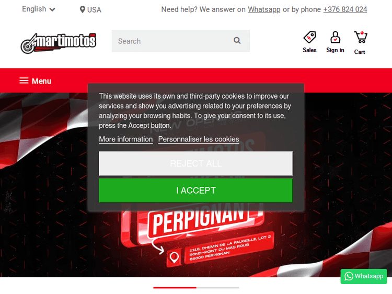Open the hamburger Menu icon
The height and width of the screenshot is (294, 392).
pos(24,81)
